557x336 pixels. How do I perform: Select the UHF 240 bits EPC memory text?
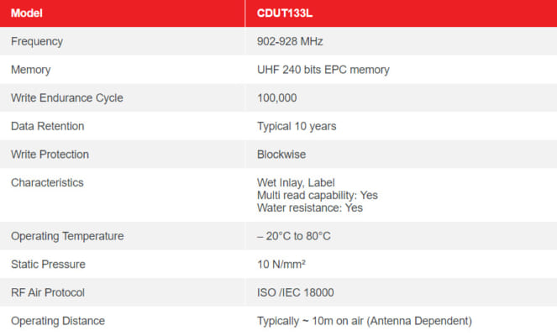(x=323, y=70)
